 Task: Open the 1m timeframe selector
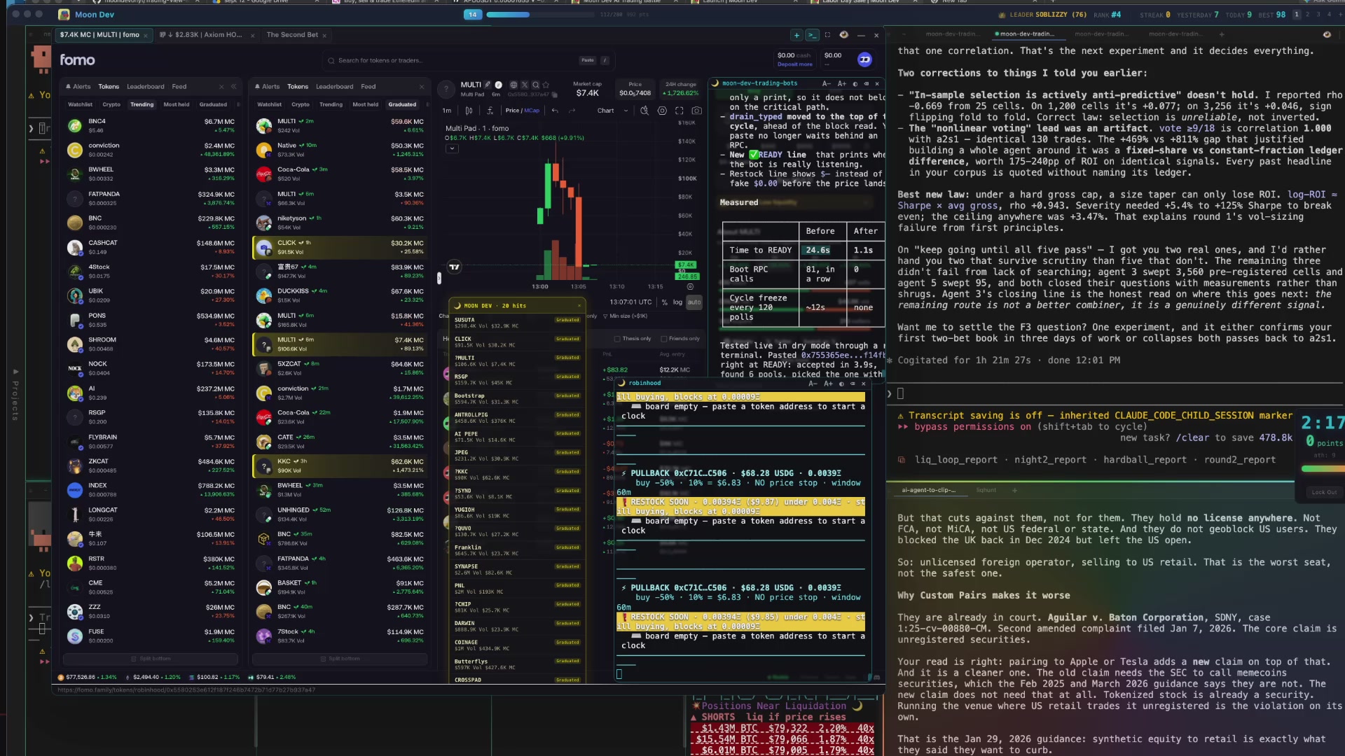click(x=447, y=111)
